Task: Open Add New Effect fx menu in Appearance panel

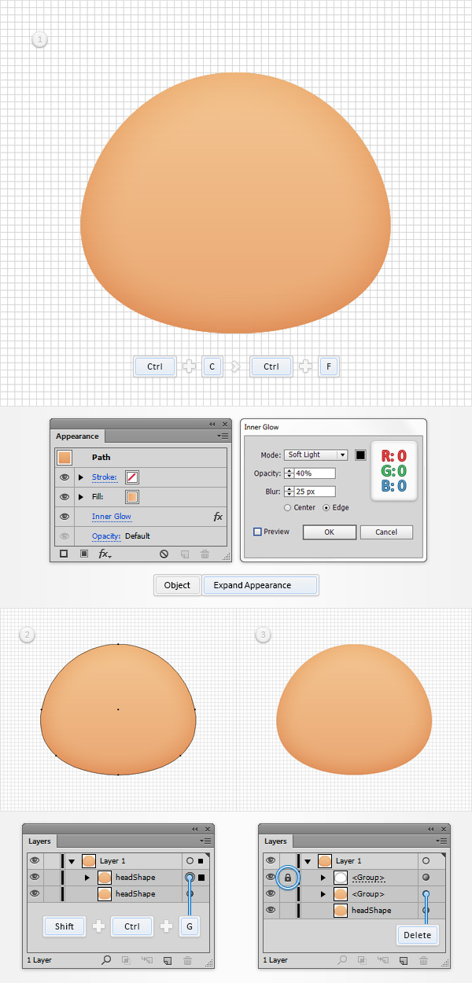Action: [x=105, y=554]
